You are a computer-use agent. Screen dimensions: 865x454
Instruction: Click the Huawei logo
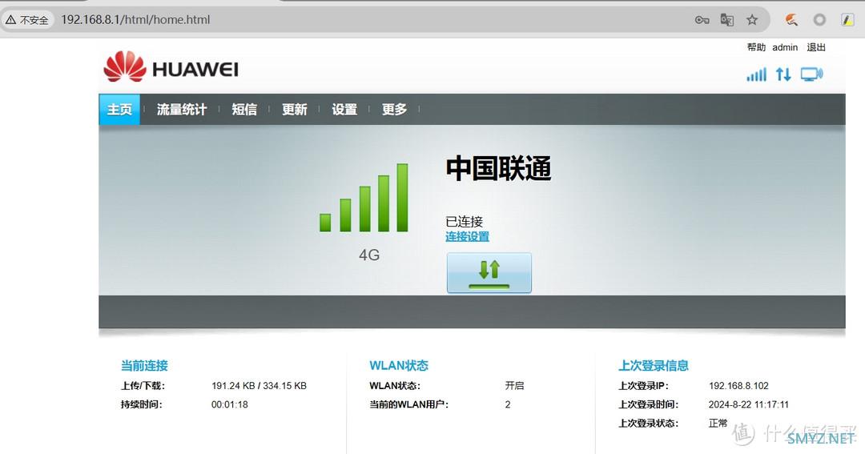tap(171, 67)
